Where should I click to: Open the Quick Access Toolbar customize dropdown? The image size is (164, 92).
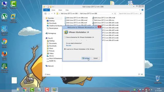point(53,7)
